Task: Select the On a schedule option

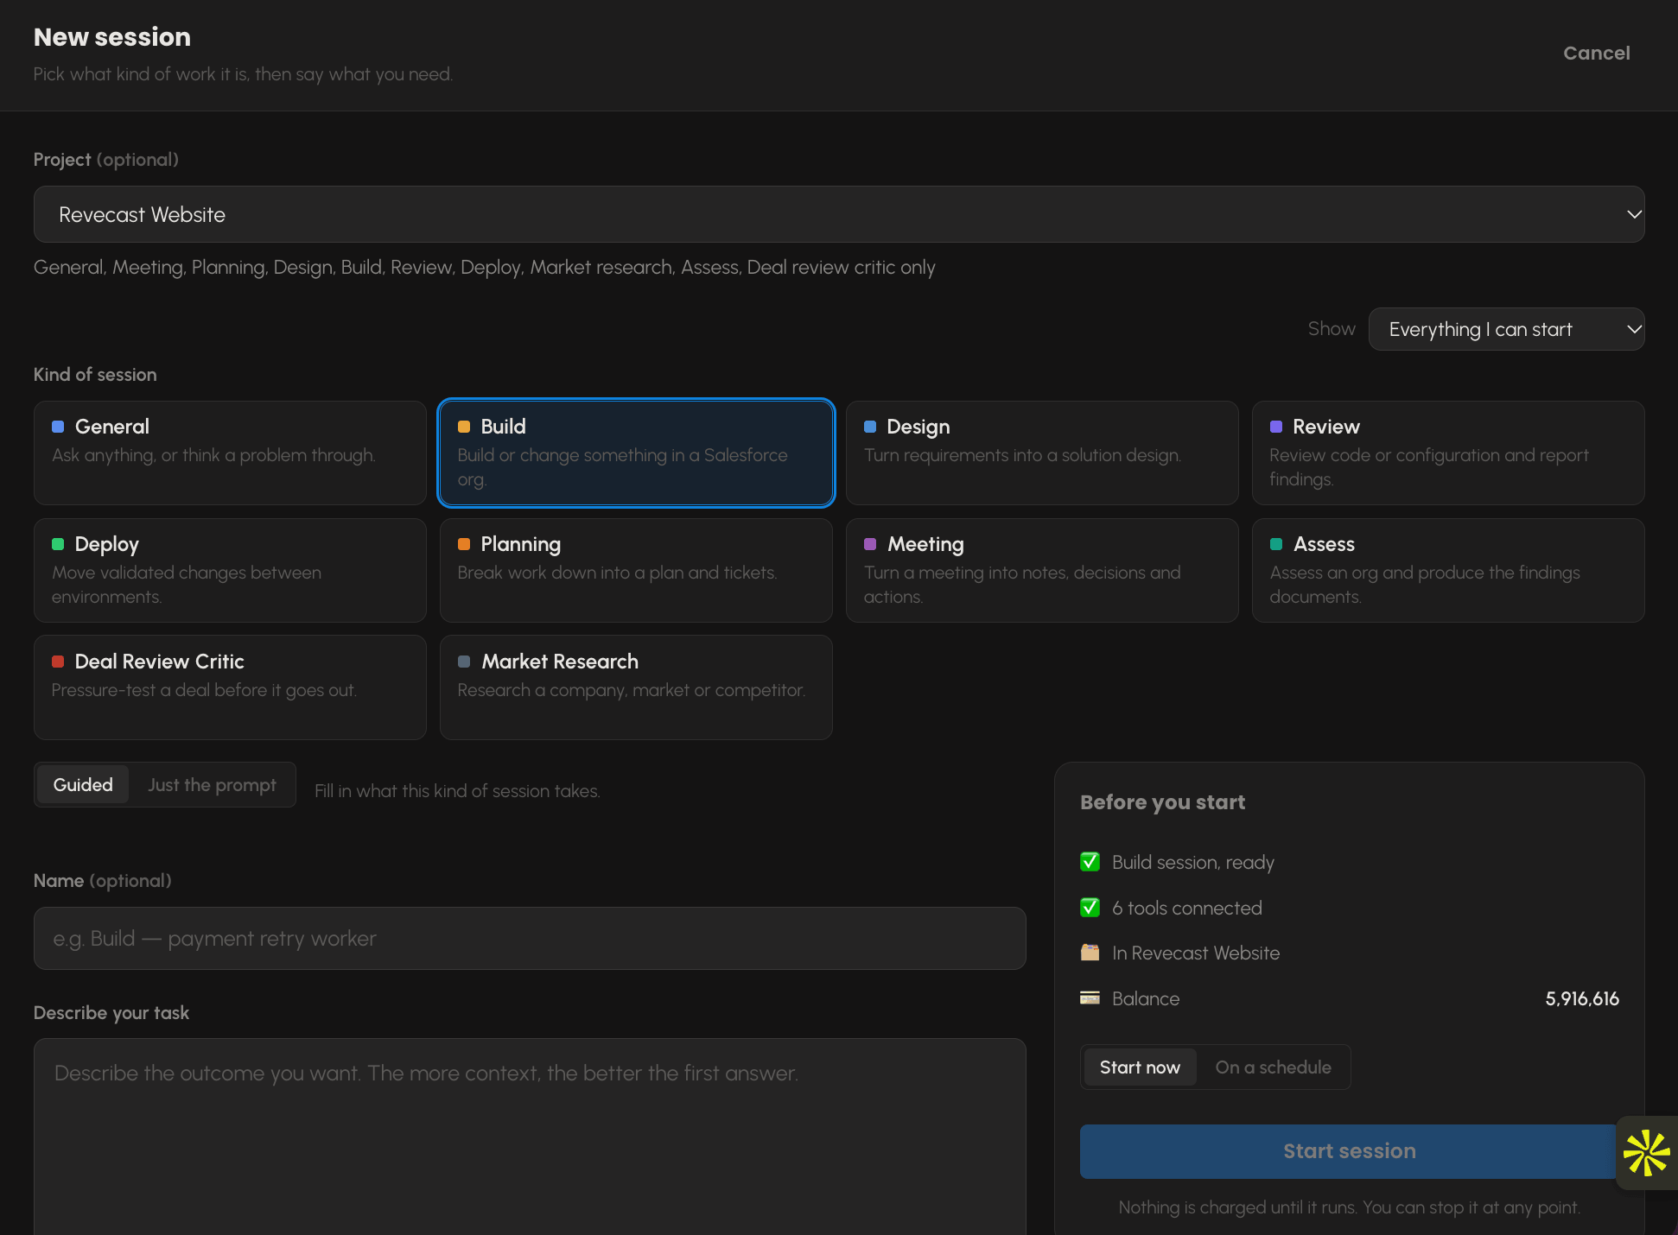Action: coord(1273,1067)
